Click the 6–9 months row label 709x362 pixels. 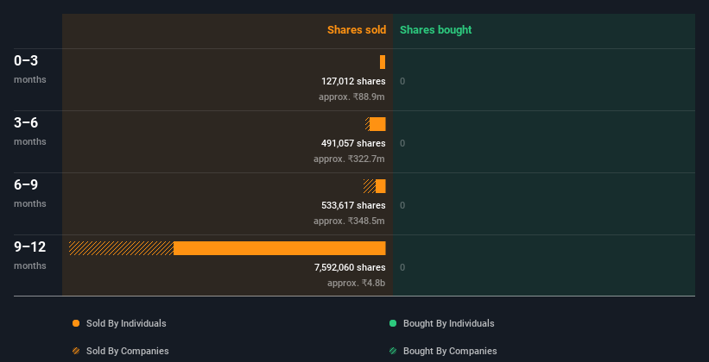tap(30, 193)
